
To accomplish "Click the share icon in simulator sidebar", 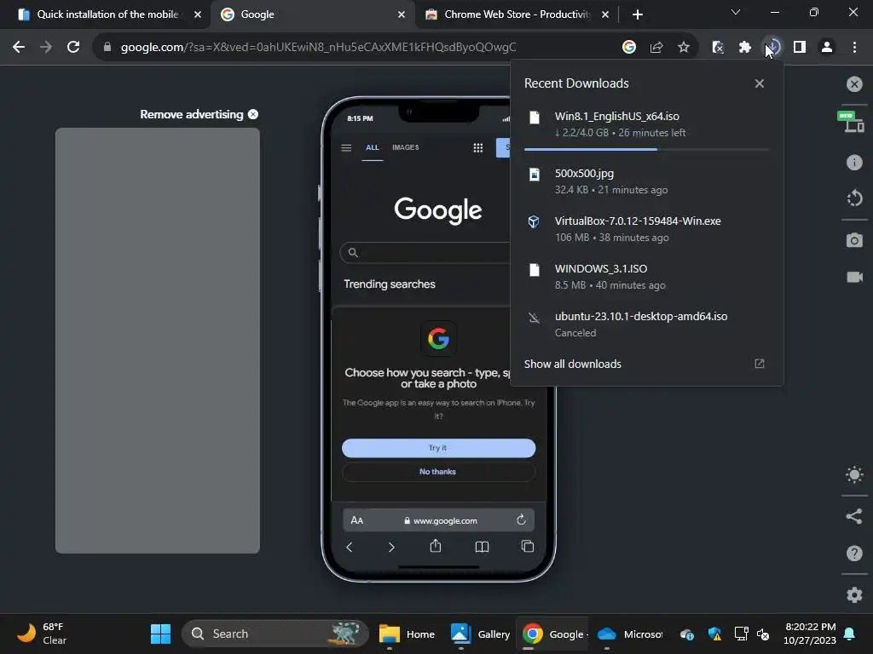I will click(854, 516).
